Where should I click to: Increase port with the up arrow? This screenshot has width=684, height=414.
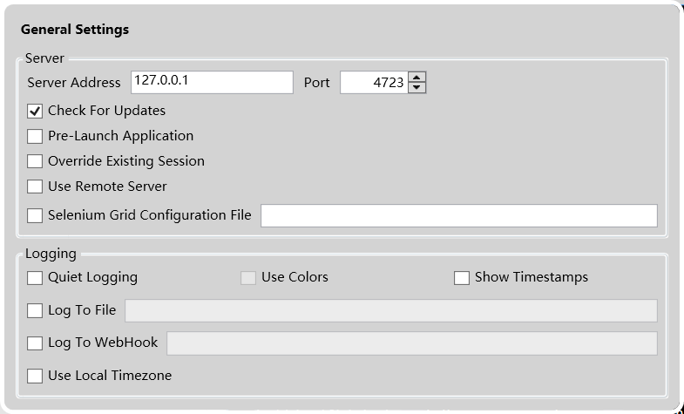[417, 78]
